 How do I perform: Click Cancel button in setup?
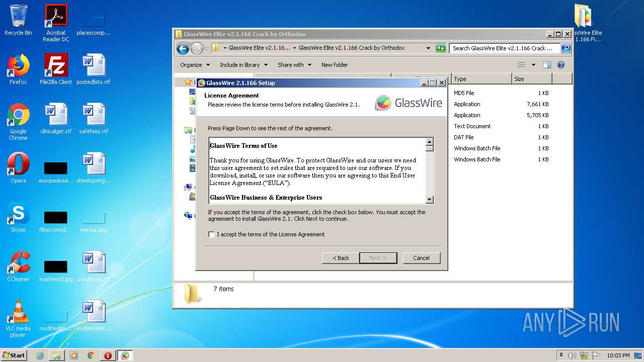pyautogui.click(x=421, y=258)
